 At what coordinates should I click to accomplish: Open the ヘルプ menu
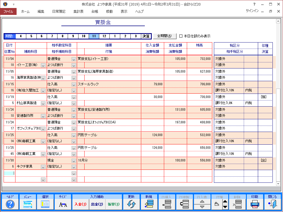(x=140, y=11)
